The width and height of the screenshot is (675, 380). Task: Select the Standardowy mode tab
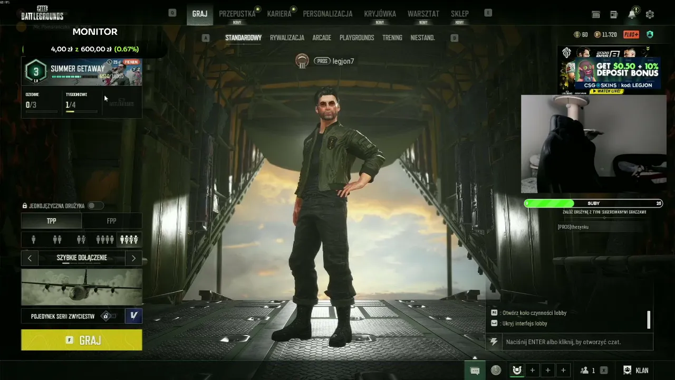[243, 38]
